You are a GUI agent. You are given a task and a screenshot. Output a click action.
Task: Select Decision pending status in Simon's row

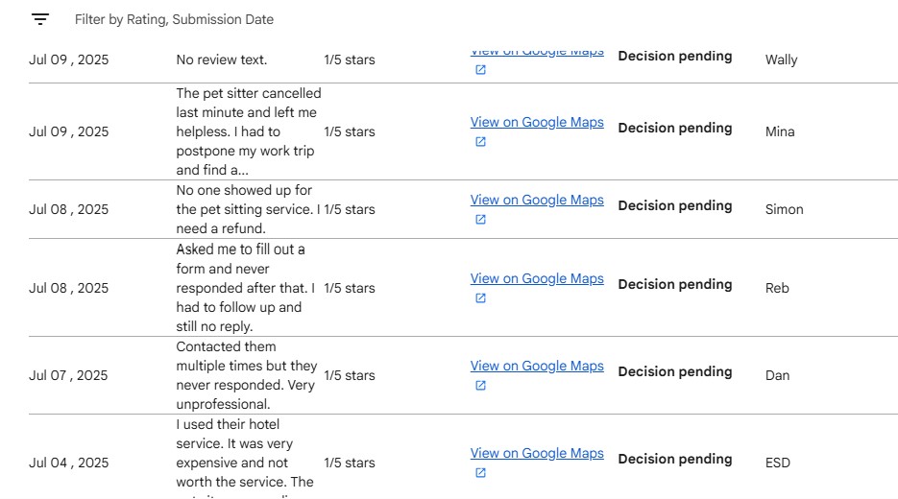click(x=674, y=205)
